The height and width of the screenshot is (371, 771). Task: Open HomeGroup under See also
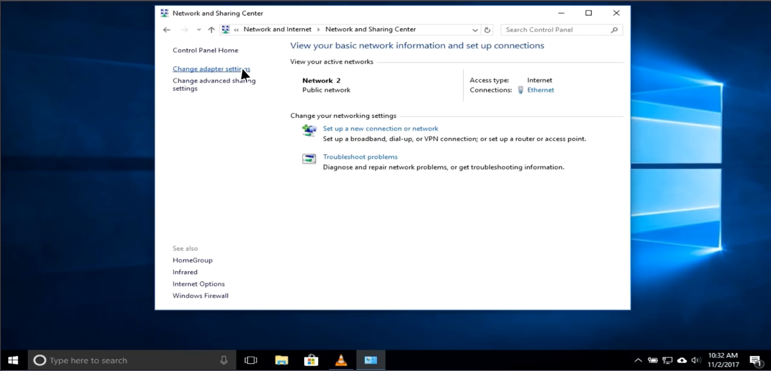(193, 260)
